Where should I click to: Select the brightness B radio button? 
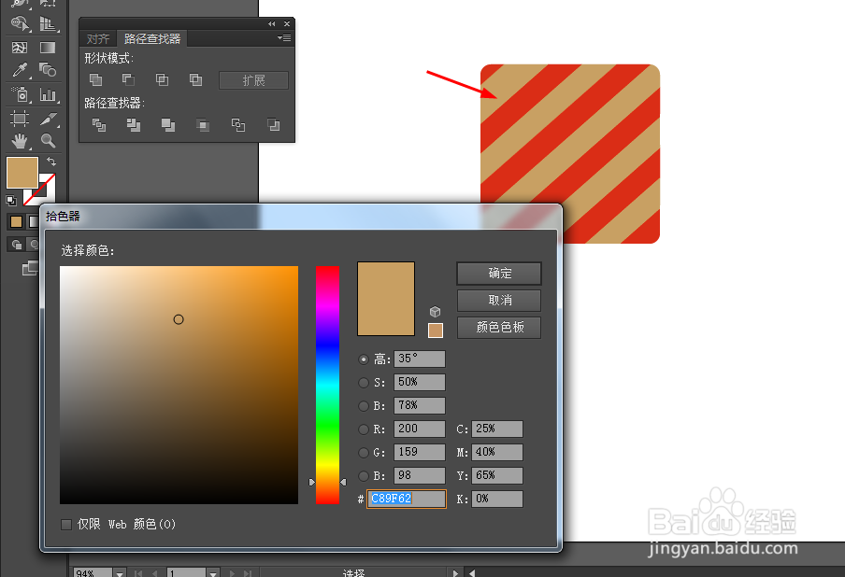tap(364, 406)
